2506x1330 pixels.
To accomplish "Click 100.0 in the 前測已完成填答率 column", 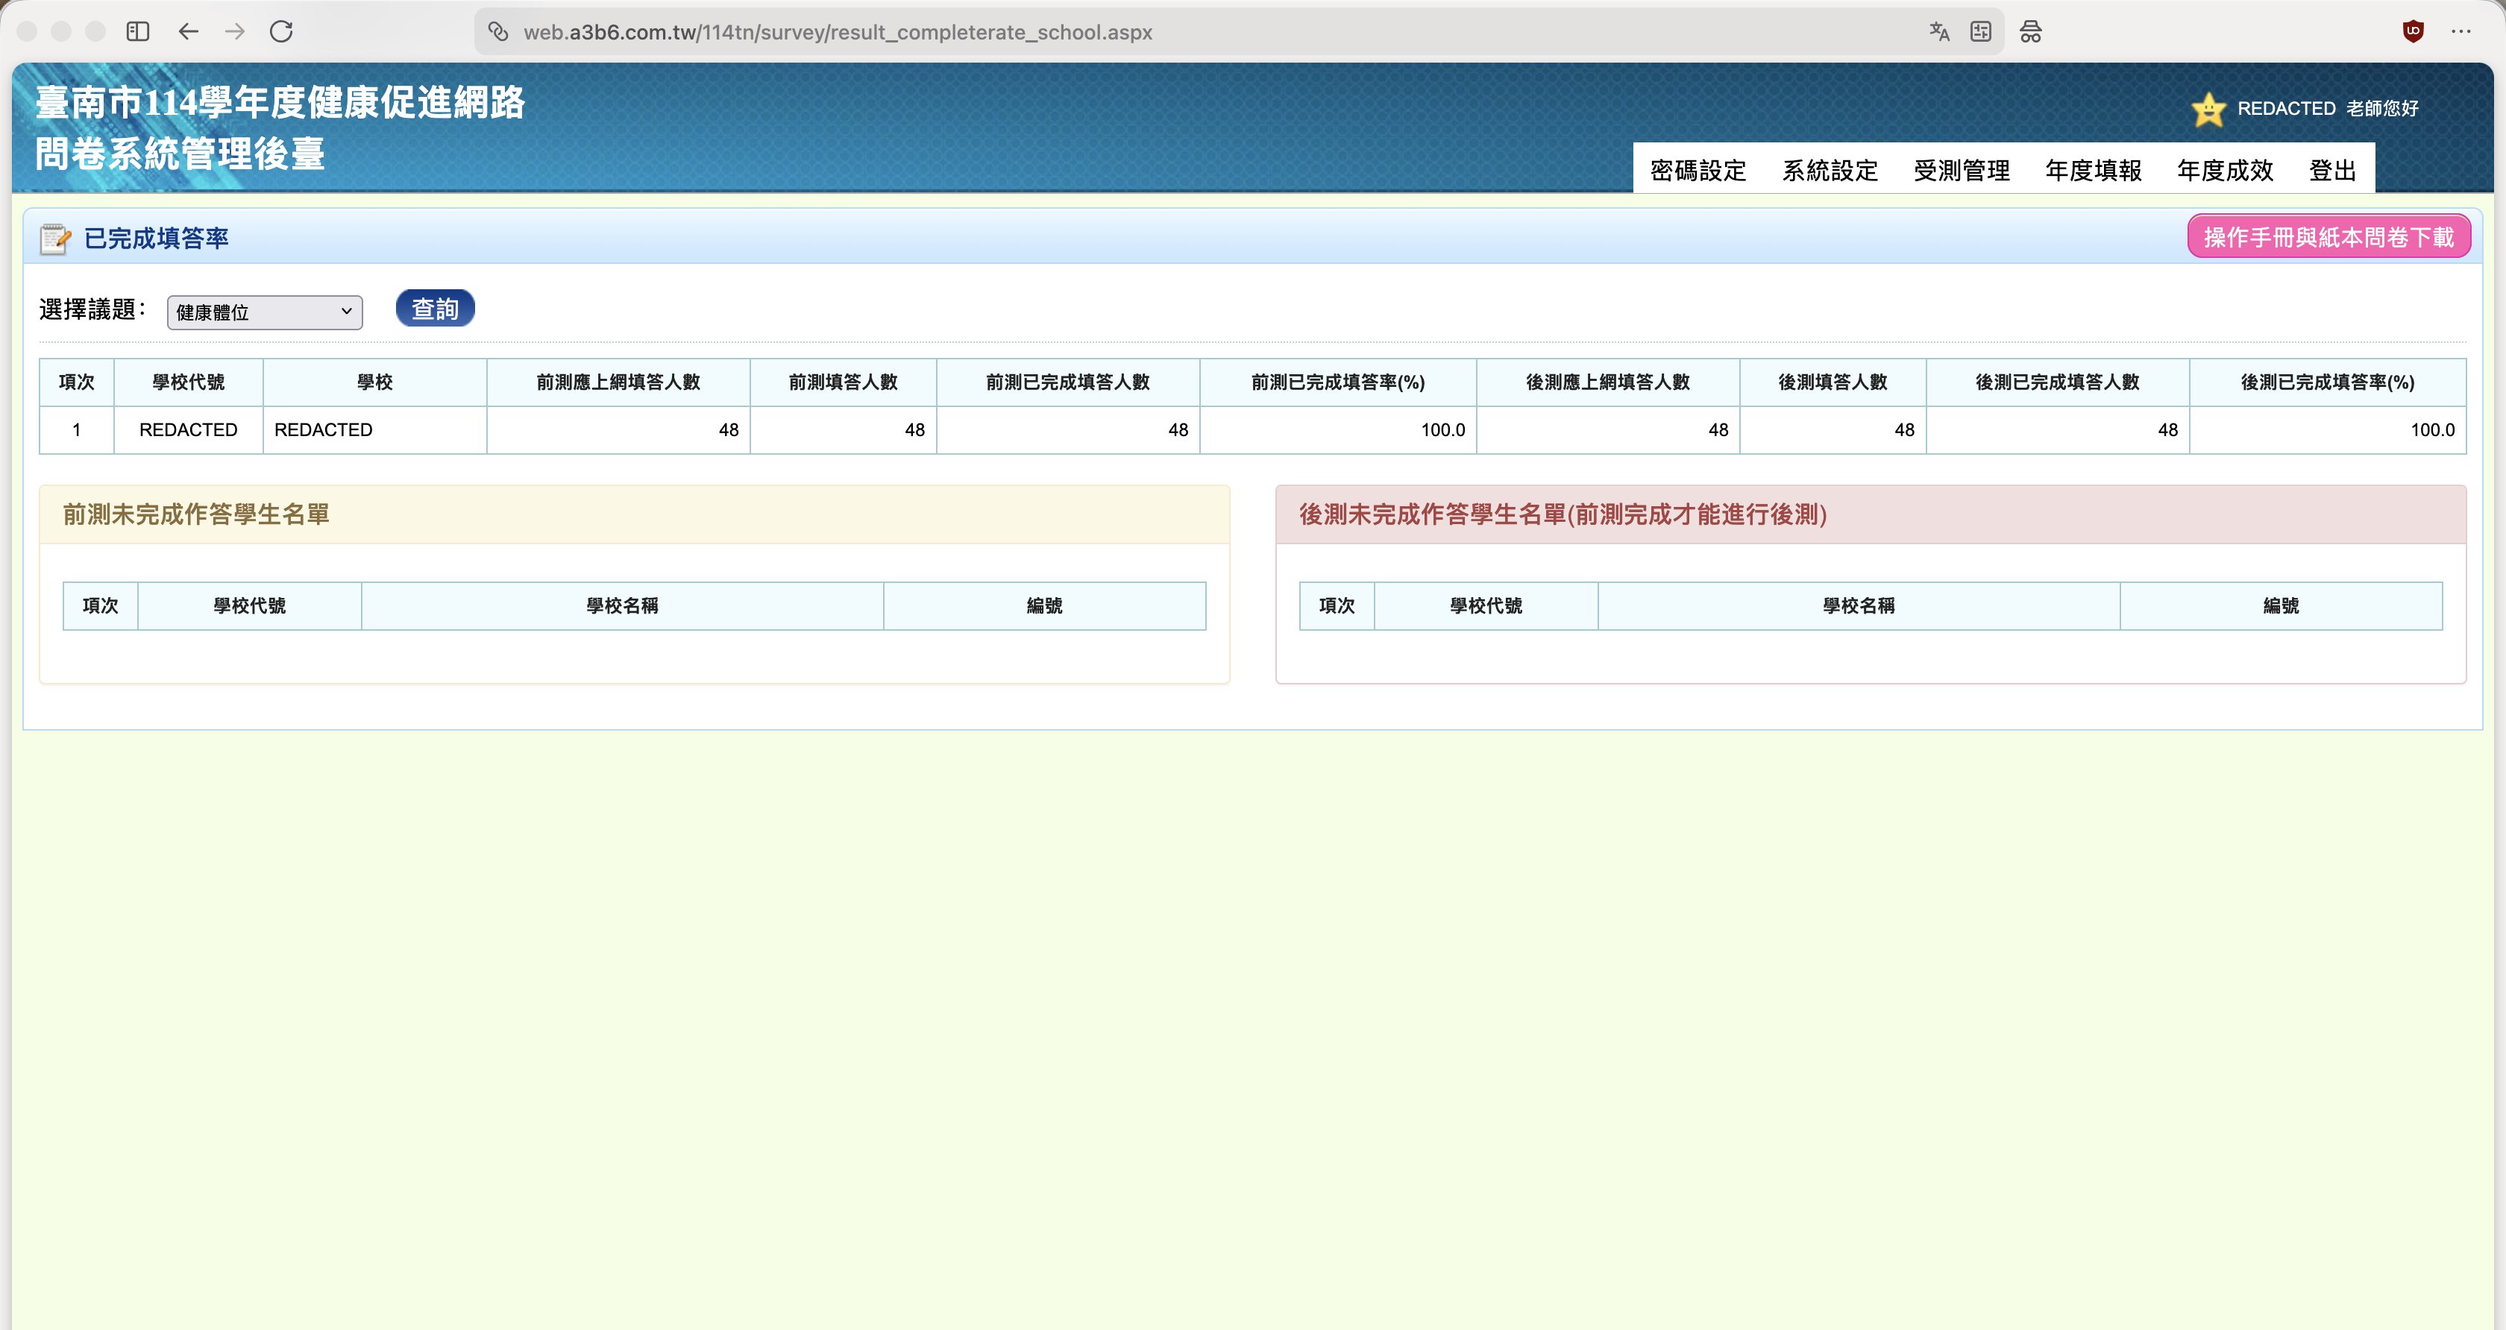I will tap(1442, 429).
